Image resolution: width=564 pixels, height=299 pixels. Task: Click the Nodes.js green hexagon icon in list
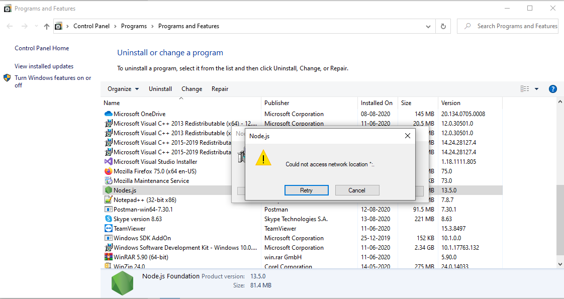pos(108,190)
